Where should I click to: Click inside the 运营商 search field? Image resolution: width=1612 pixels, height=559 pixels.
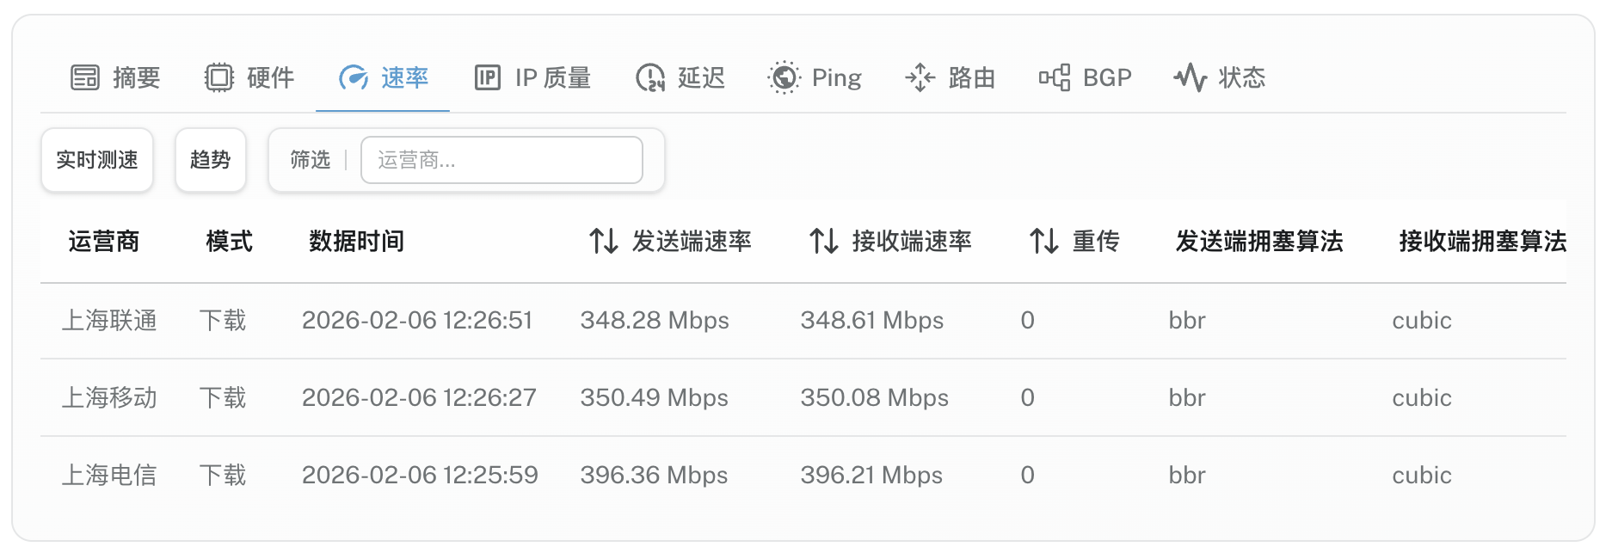pyautogui.click(x=501, y=159)
